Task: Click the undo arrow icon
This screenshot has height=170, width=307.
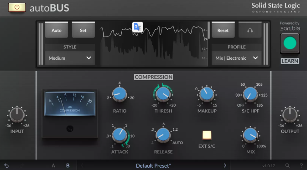Action: click(6, 165)
